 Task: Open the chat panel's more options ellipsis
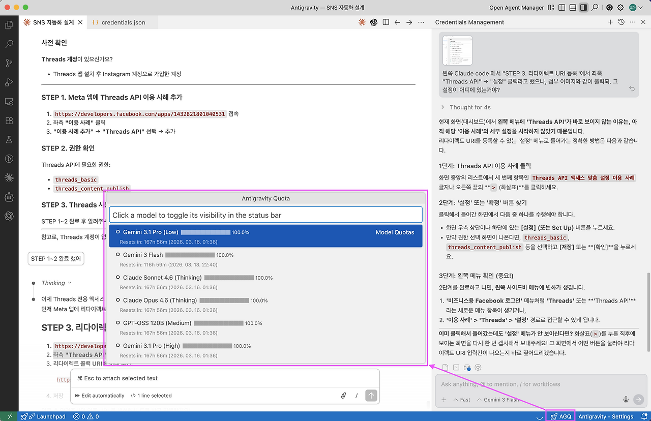pos(632,22)
